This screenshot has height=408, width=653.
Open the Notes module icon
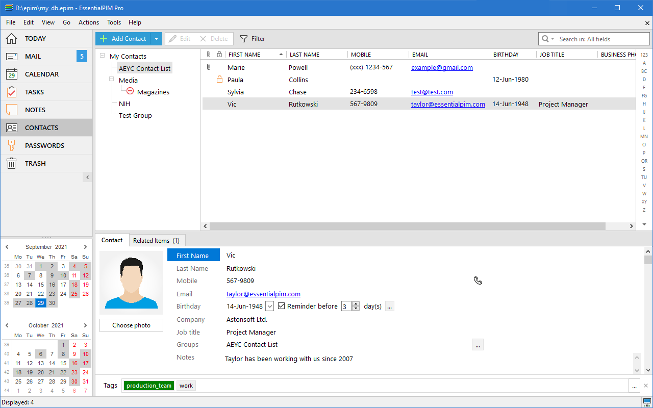[x=12, y=110]
